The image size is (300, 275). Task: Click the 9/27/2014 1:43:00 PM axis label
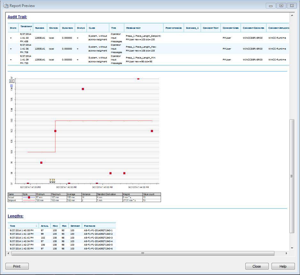[x=102, y=187]
